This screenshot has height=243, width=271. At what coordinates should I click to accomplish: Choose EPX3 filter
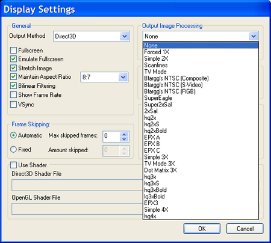pos(201,203)
